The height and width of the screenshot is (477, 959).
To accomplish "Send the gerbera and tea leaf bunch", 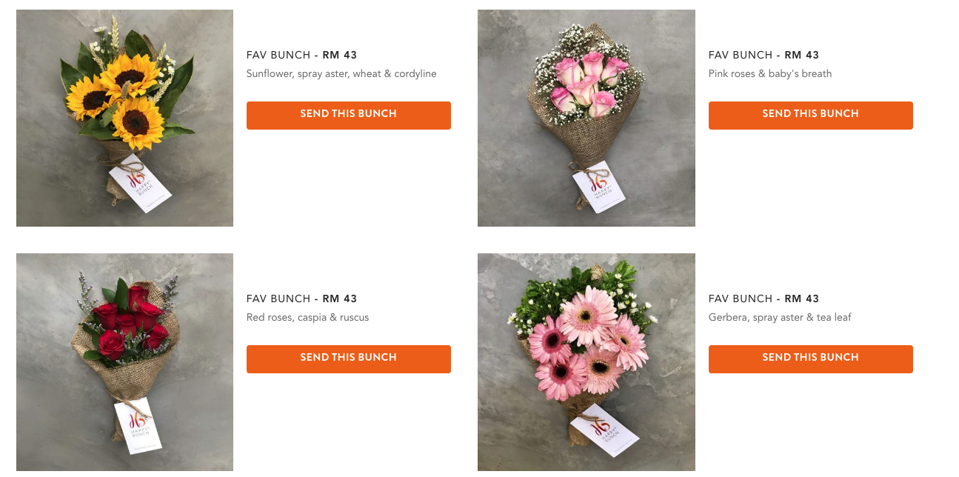I will point(811,359).
